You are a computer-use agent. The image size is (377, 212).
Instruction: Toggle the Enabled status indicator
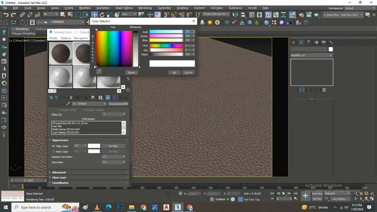coord(228,199)
